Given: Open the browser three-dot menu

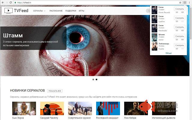Looking at the screenshot, I should (x=189, y=2).
